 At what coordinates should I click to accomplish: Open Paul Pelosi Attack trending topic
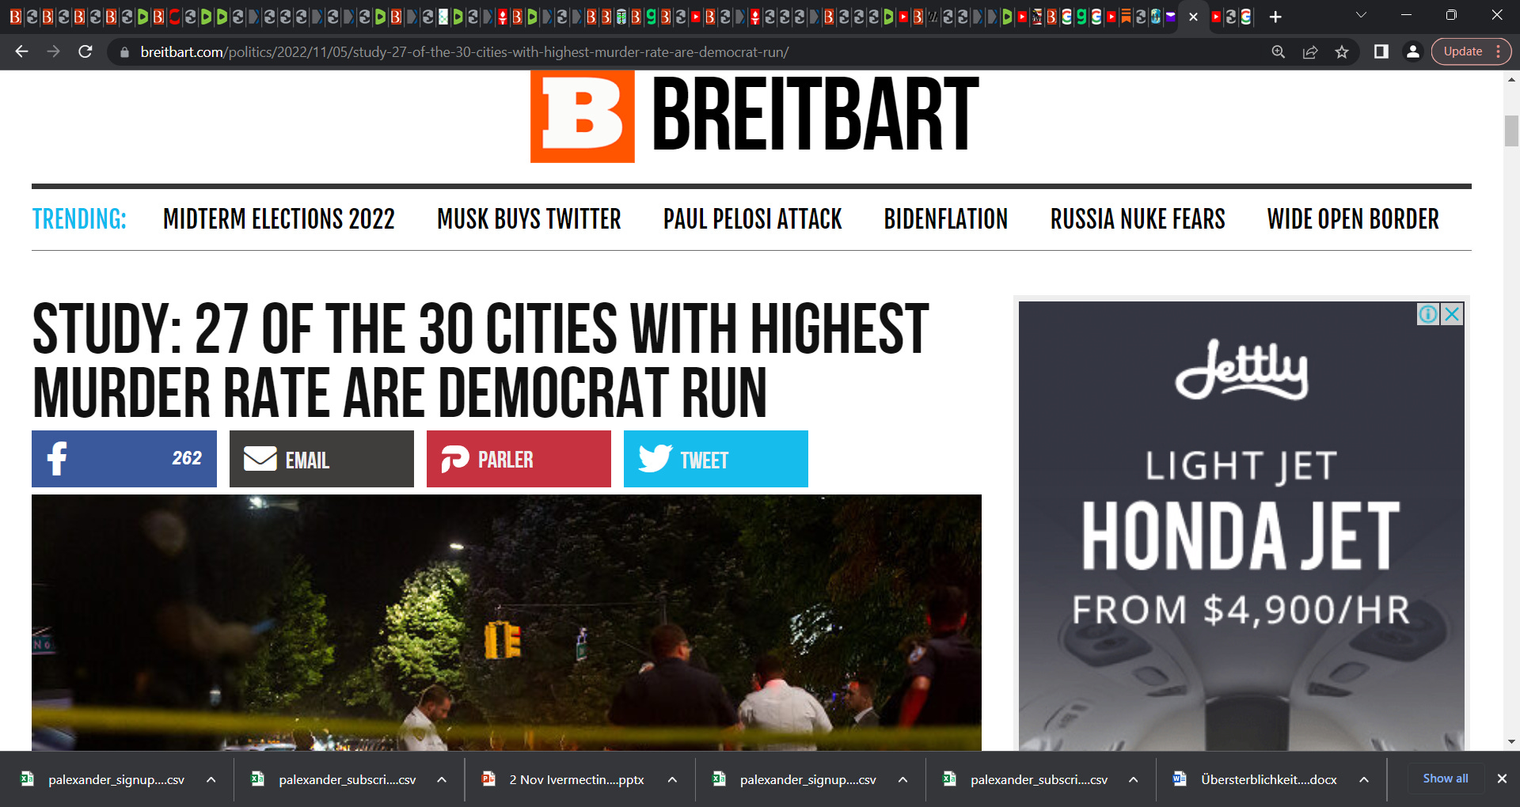[x=752, y=219]
